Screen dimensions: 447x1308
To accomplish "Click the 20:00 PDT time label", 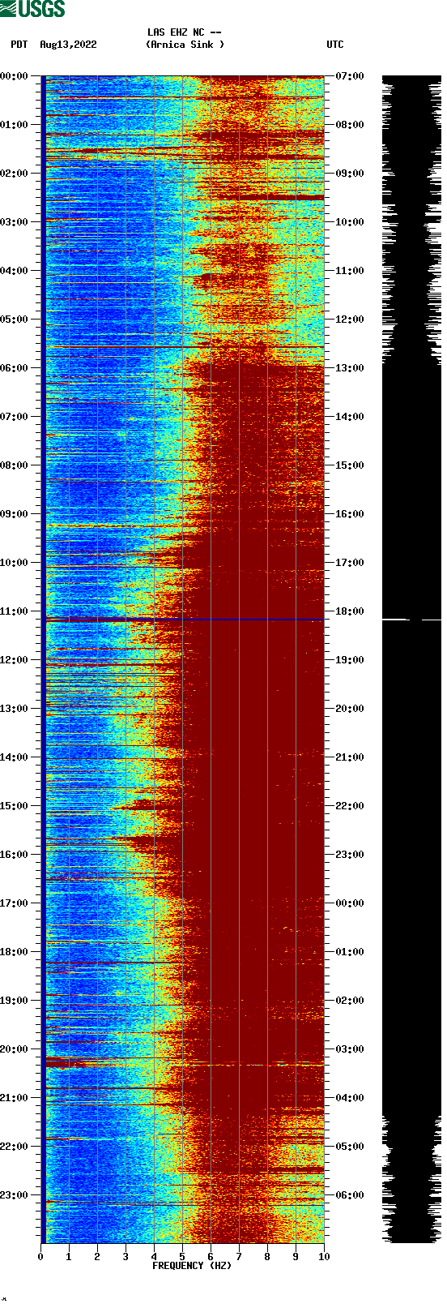I will [15, 1049].
